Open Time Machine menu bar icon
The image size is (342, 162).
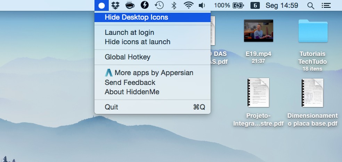pyautogui.click(x=159, y=5)
